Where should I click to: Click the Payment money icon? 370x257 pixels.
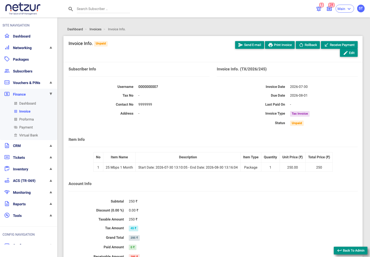point(16,127)
